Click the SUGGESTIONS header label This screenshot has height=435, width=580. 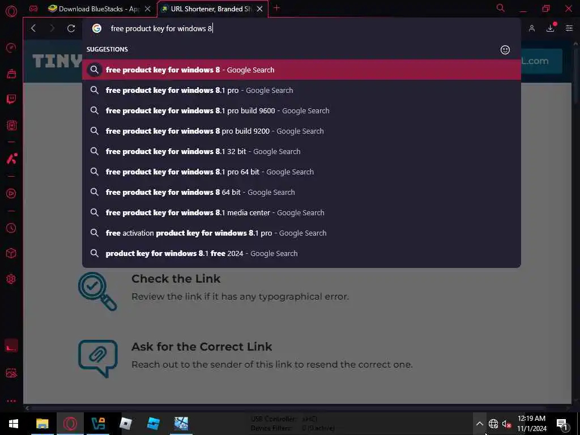click(107, 49)
